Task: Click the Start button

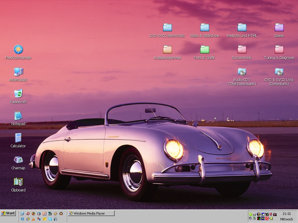Action: [x=8, y=213]
